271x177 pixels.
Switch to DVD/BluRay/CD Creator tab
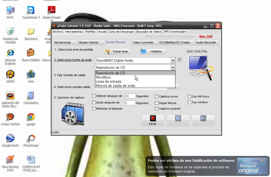[x=176, y=42]
